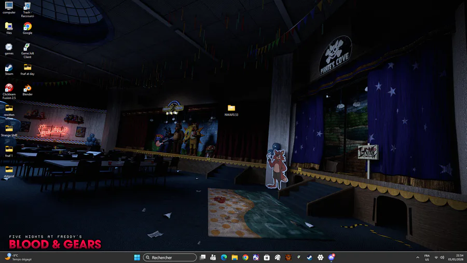Viewport: 467px width, 263px height.
Task: Select the Blender desktop shortcut
Action: (x=28, y=90)
